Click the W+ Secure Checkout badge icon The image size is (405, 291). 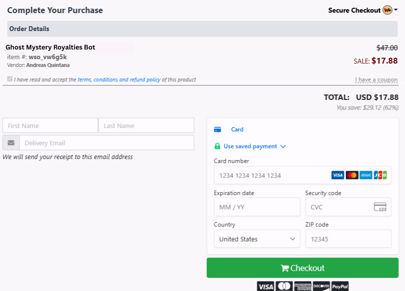(x=388, y=10)
